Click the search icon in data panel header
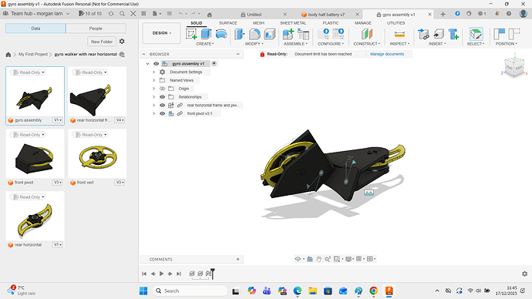 (x=122, y=14)
